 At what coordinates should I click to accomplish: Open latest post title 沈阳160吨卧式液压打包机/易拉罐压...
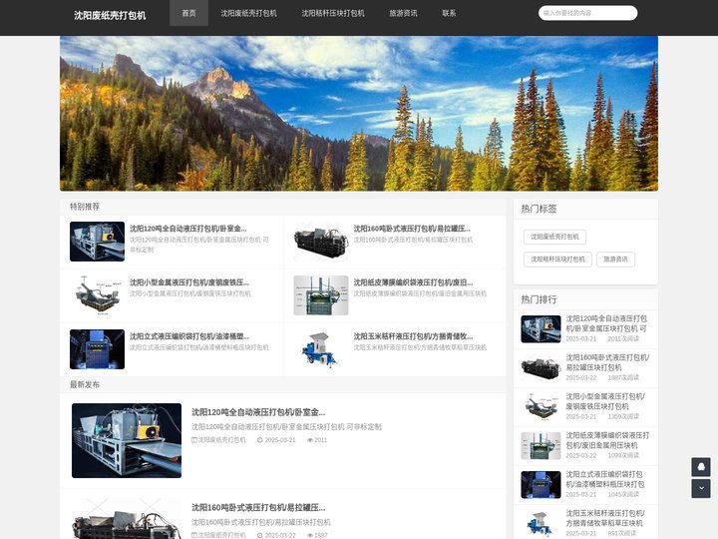click(258, 507)
